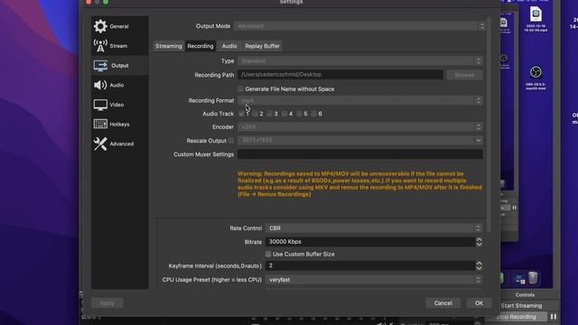
Task: Open the General settings gear icon
Action: point(100,26)
